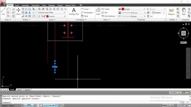
Task: Click the Copy Clip icon in Clipboard
Action: (189, 12)
